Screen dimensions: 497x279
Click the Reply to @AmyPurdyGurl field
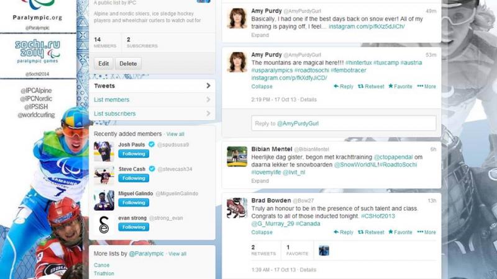344,123
